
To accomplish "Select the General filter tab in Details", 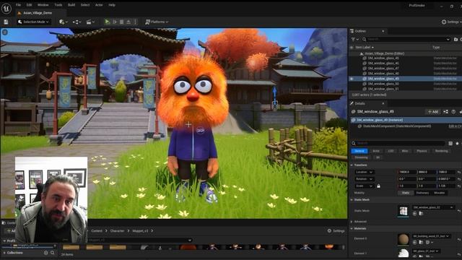I will 359,151.
